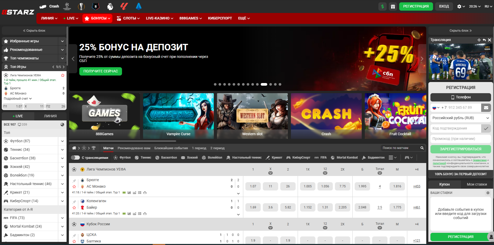Viewport: 494px width, 245px height.
Task: Open the gift bonuses icon
Action: 393,6
